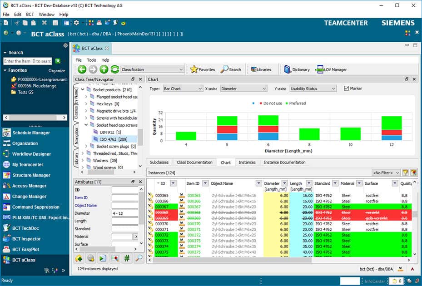
Task: Click the marker icon next to filter funnel
Action: pos(413,173)
